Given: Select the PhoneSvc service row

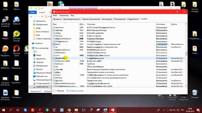Looking at the screenshot, I should pos(119,81).
